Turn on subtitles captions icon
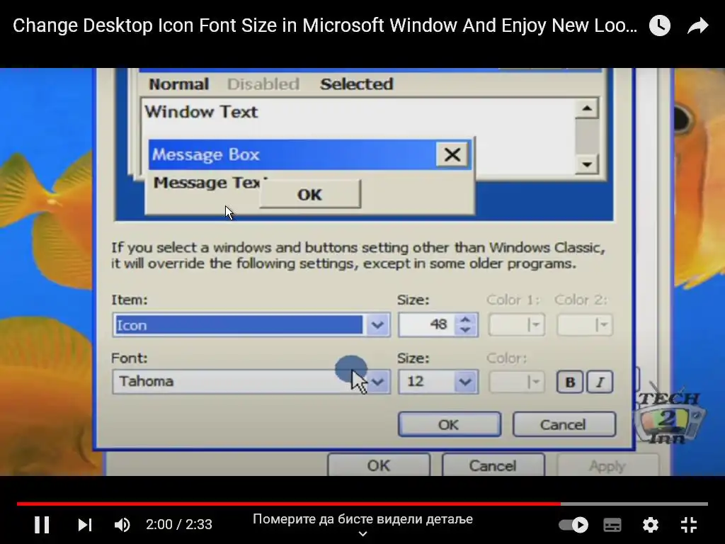 [612, 525]
